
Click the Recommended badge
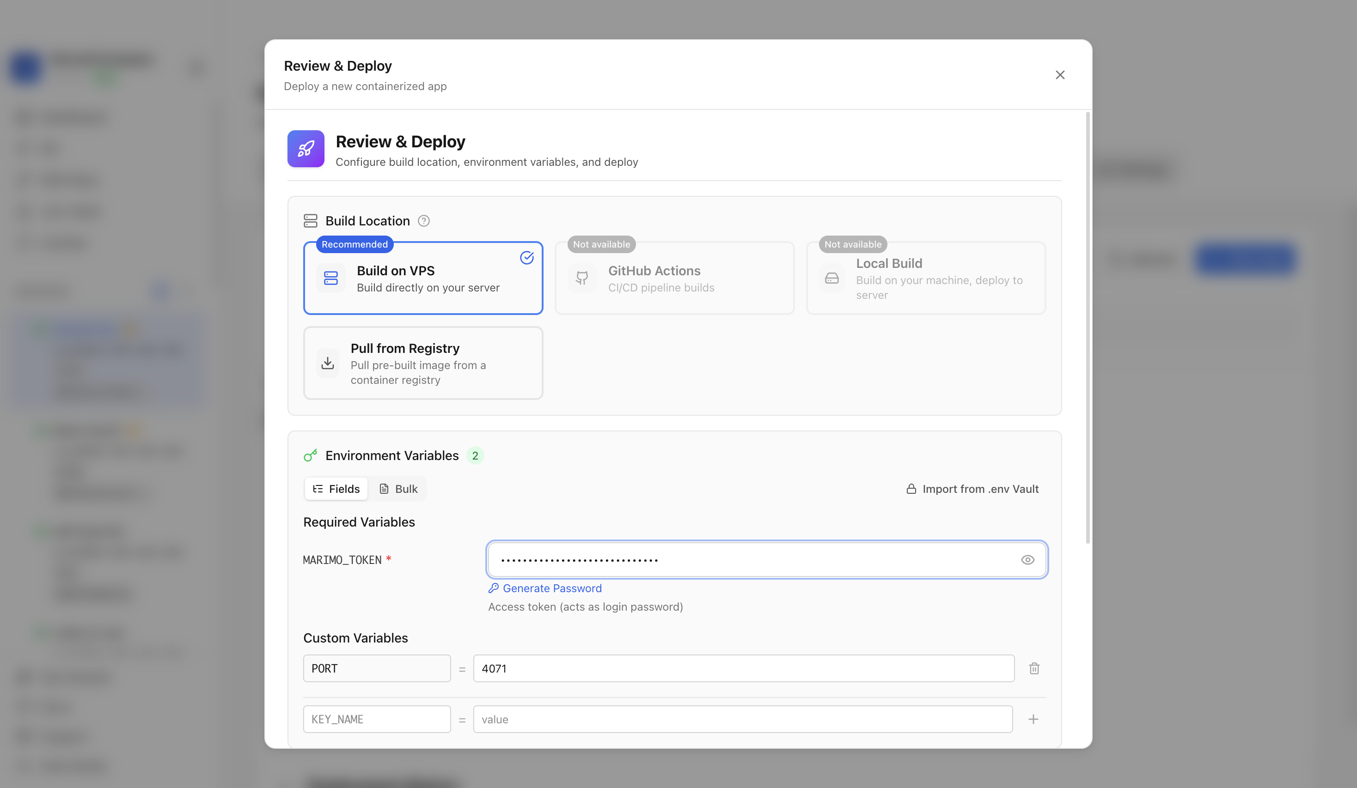click(x=355, y=244)
